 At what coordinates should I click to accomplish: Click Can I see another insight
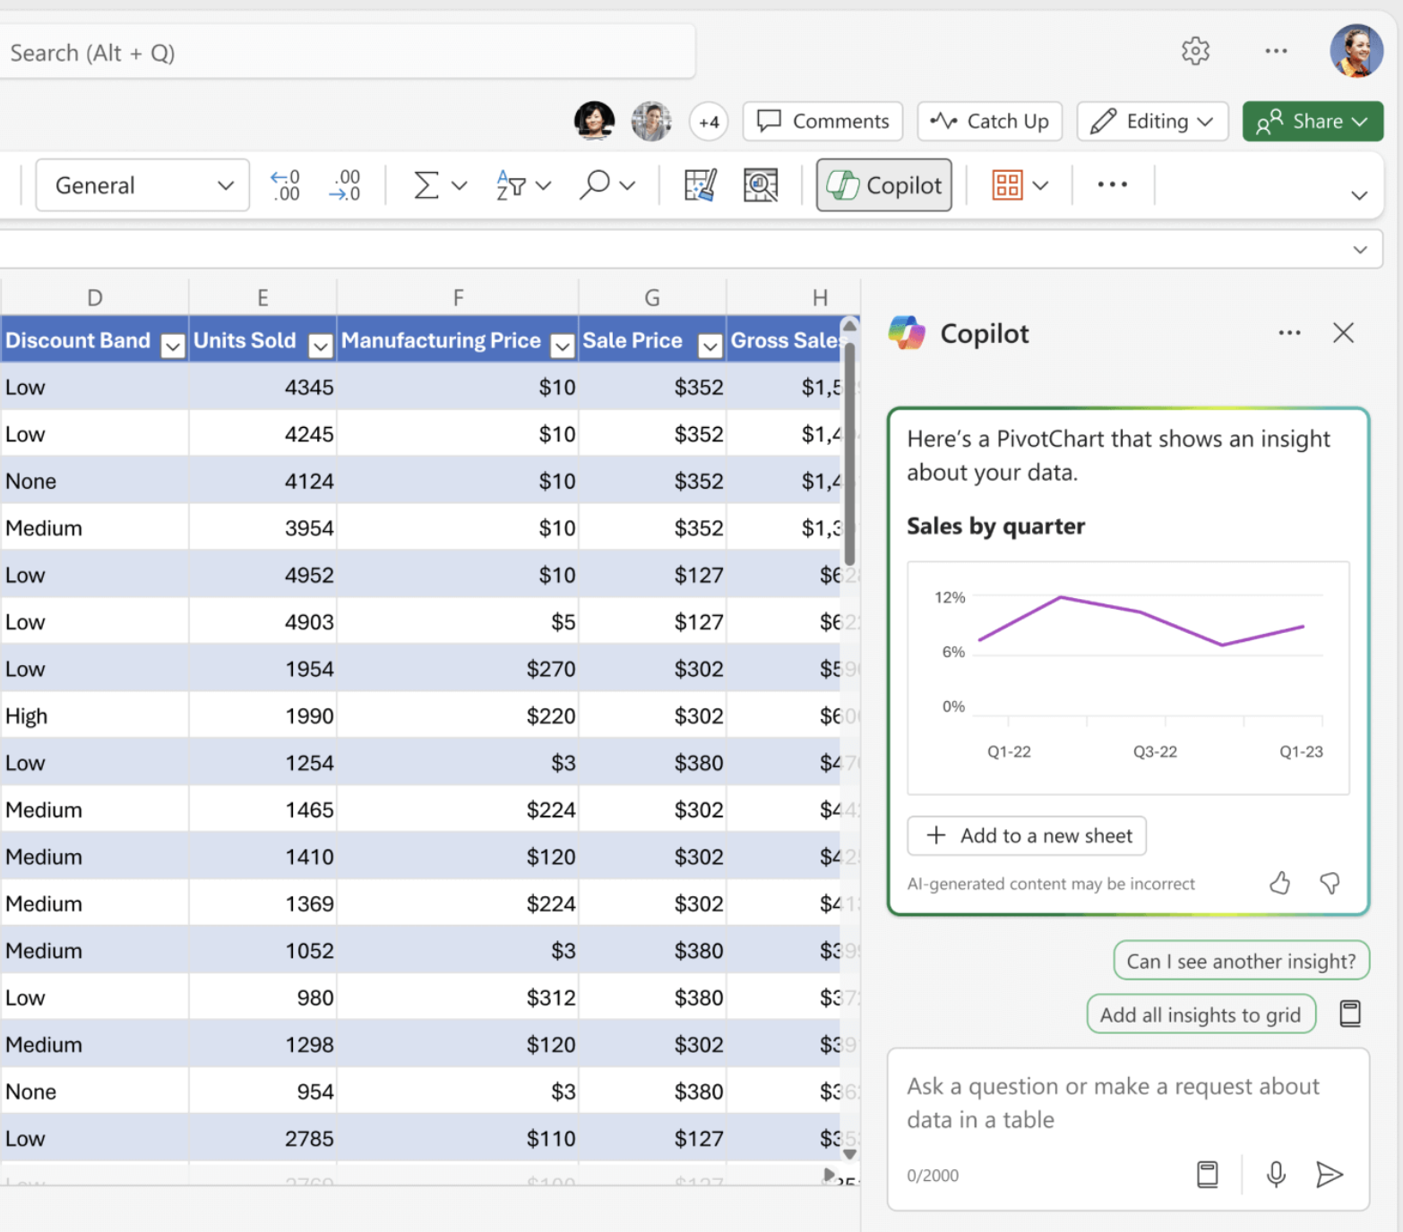click(1241, 961)
